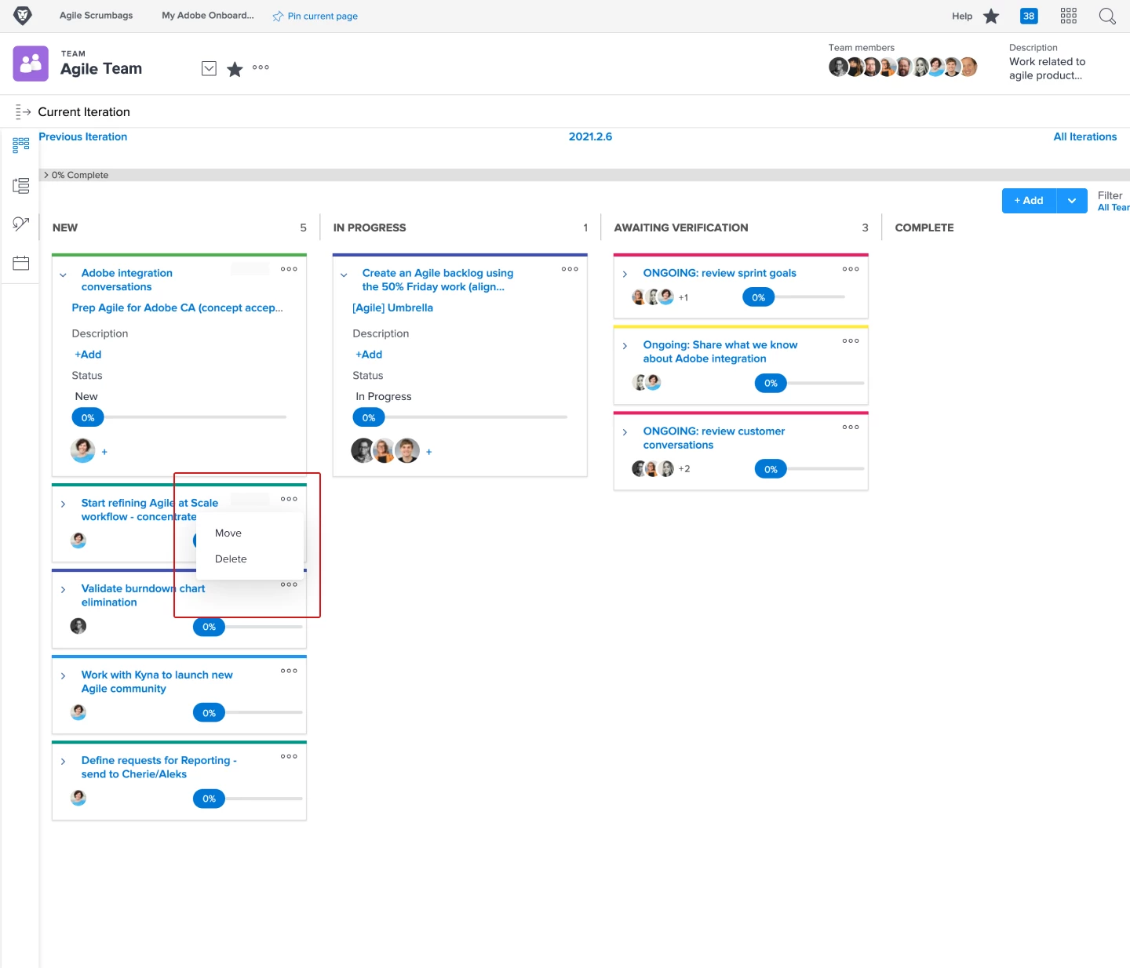Open the Current Iteration left panel icon
Screen dimensions: 1130x968
23,112
